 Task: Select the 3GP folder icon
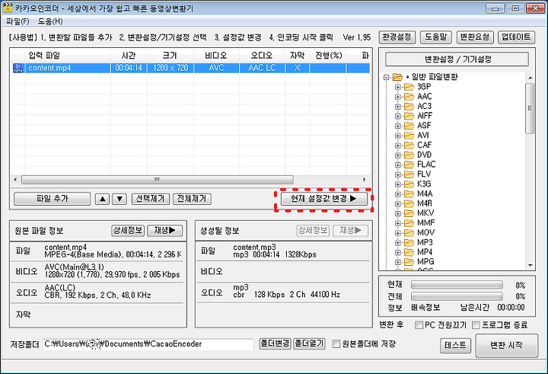coord(409,87)
